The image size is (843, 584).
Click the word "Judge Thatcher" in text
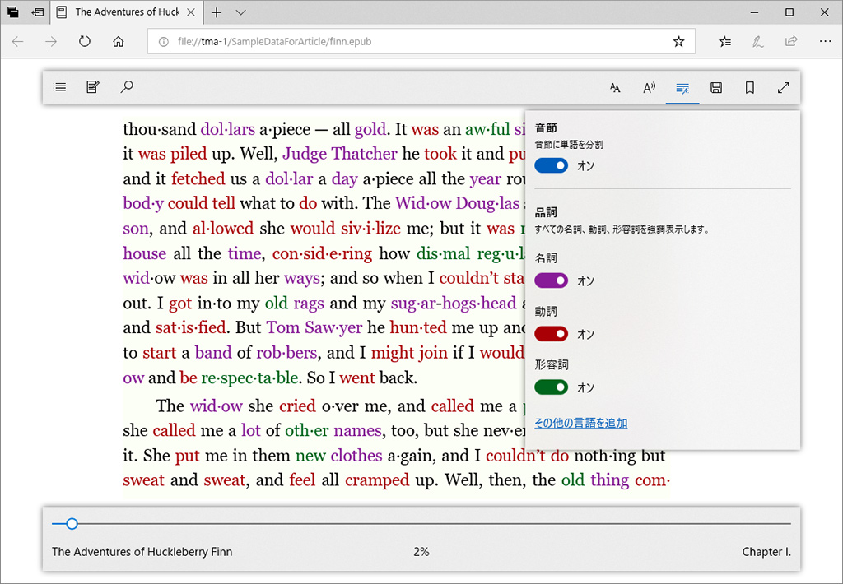[x=340, y=154]
